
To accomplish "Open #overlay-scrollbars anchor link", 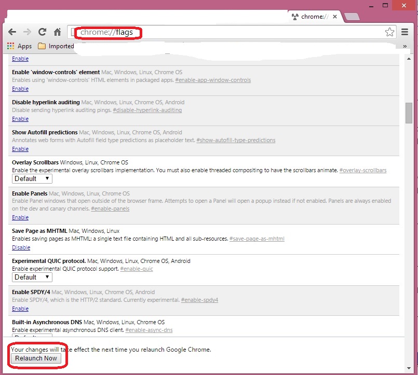I will (363, 170).
